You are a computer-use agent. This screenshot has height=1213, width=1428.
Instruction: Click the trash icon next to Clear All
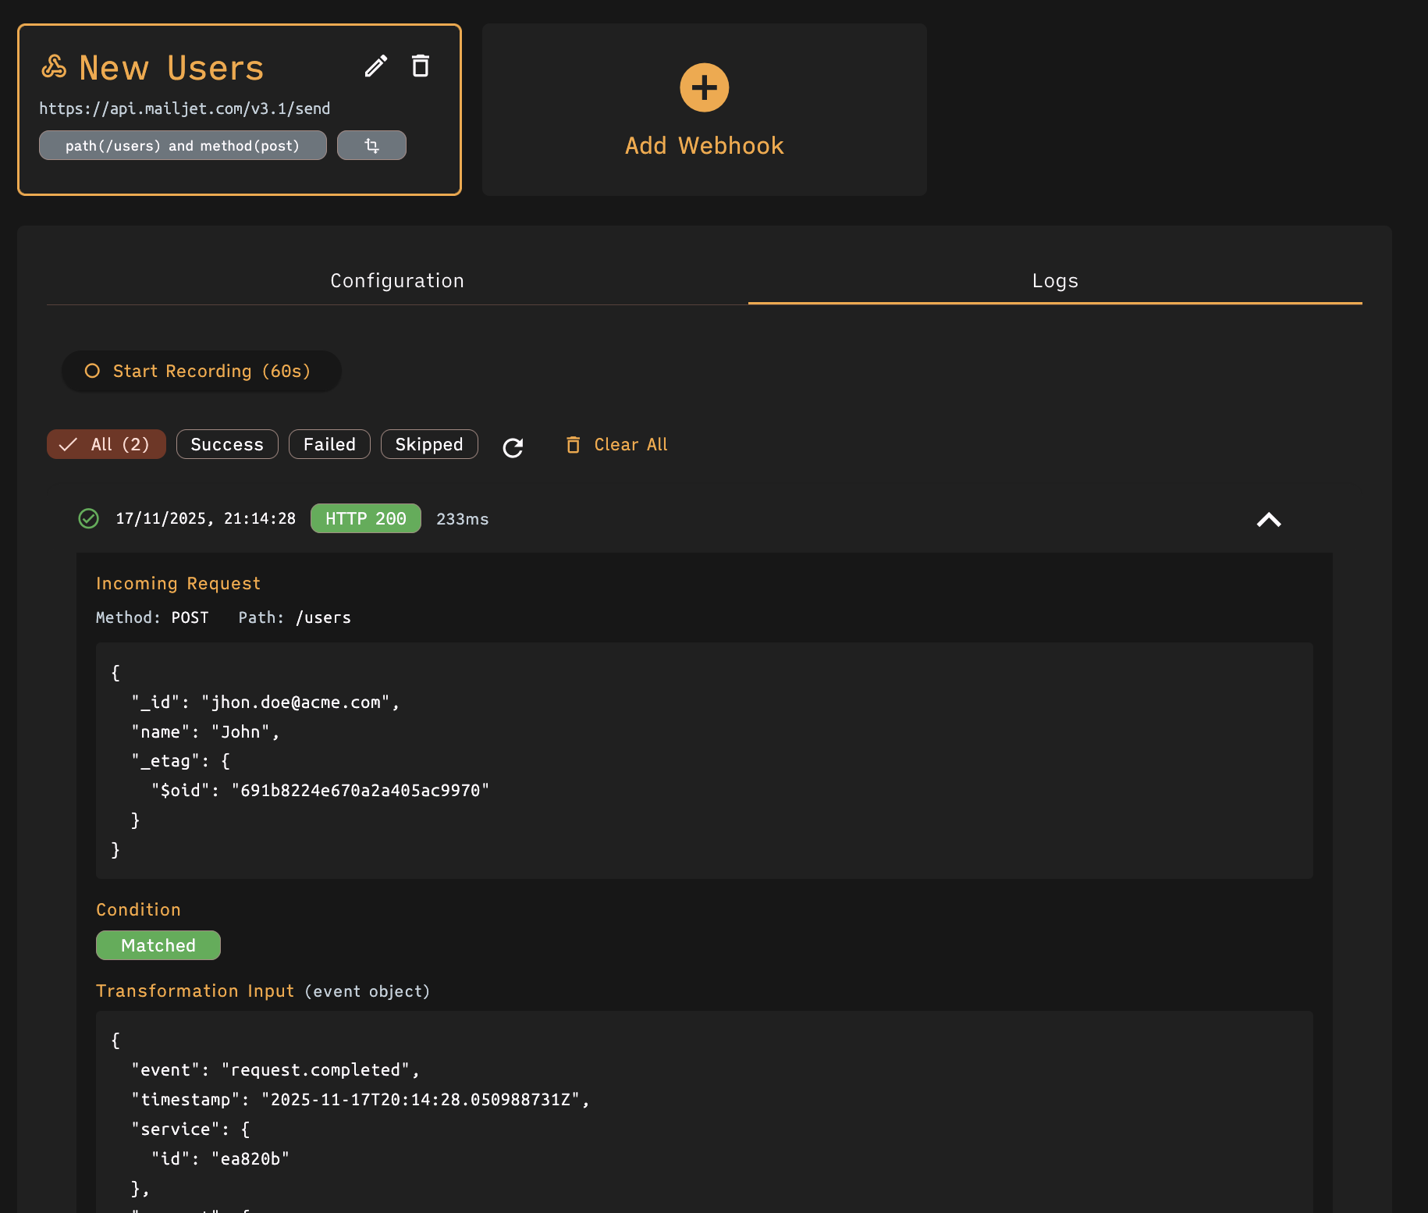(x=574, y=445)
